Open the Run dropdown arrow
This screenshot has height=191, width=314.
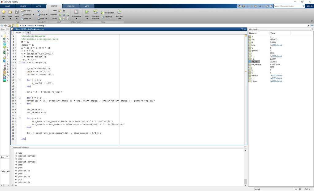click(x=87, y=19)
